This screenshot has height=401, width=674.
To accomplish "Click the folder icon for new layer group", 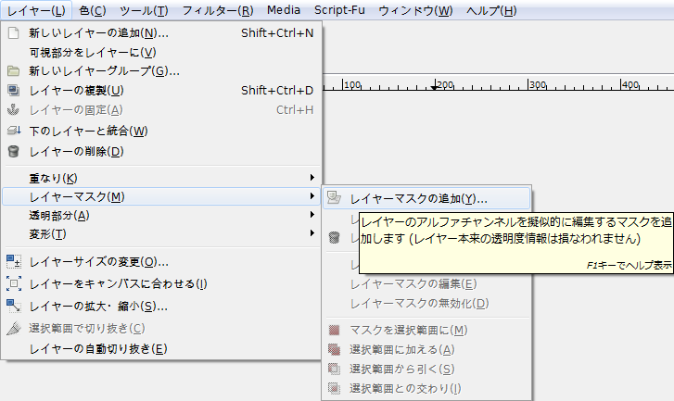I will 13,70.
